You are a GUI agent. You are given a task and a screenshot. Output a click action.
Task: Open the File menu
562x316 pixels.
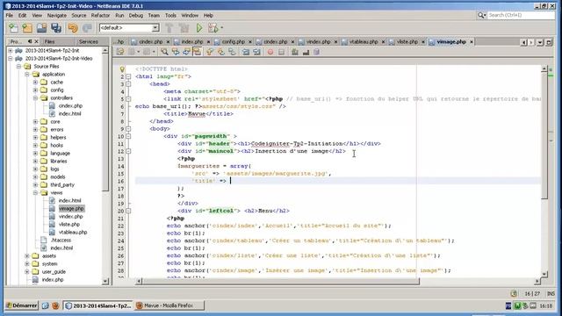coord(10,16)
